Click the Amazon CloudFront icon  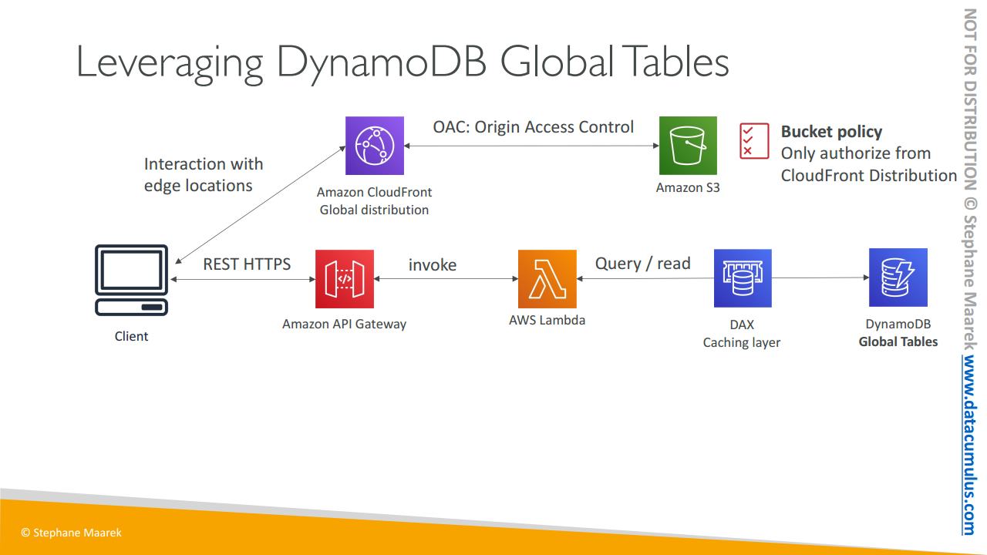point(375,146)
